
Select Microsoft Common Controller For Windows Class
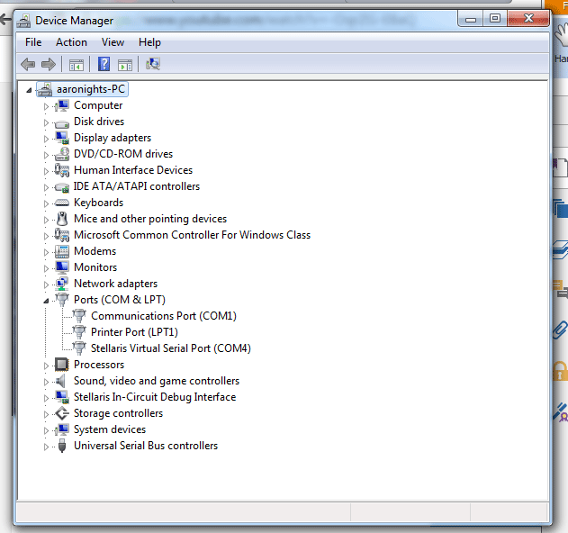coord(192,235)
